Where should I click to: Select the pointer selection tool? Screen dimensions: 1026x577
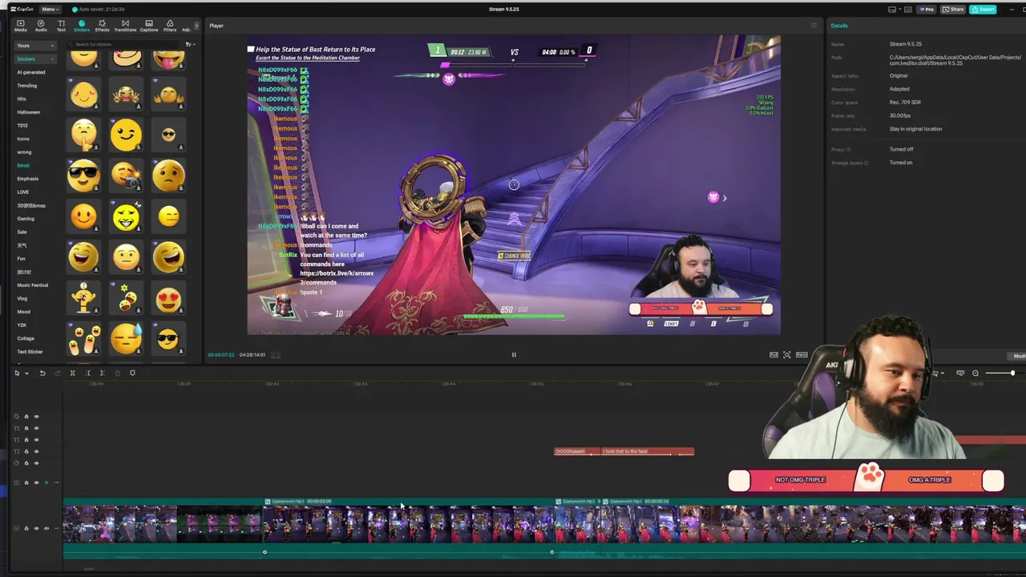pos(17,373)
